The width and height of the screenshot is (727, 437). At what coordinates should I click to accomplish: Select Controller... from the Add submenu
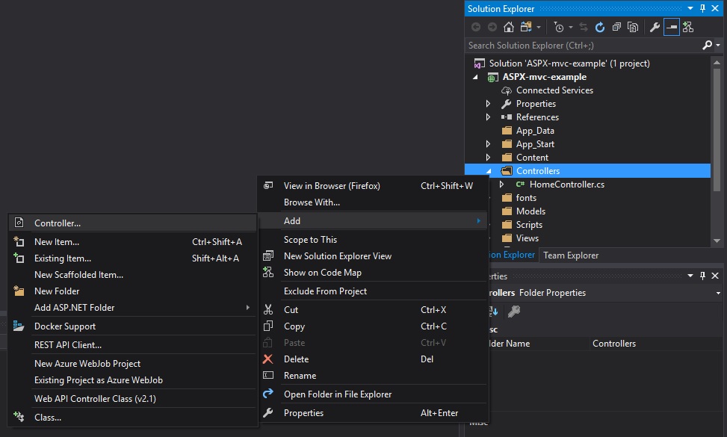[x=58, y=223]
